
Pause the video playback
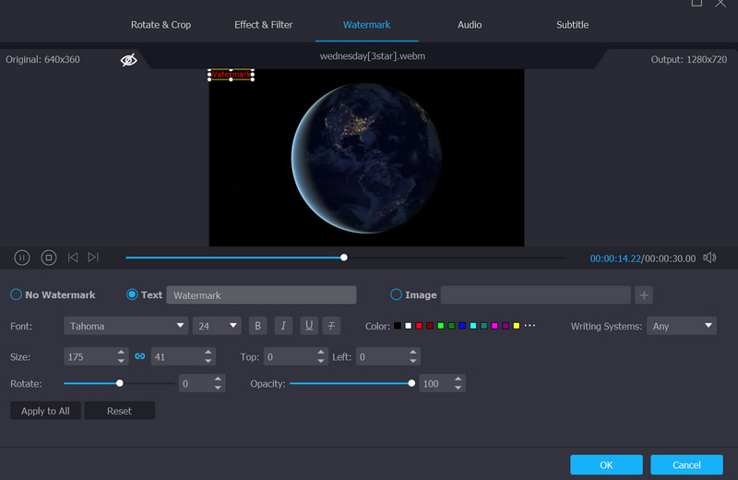(x=22, y=258)
